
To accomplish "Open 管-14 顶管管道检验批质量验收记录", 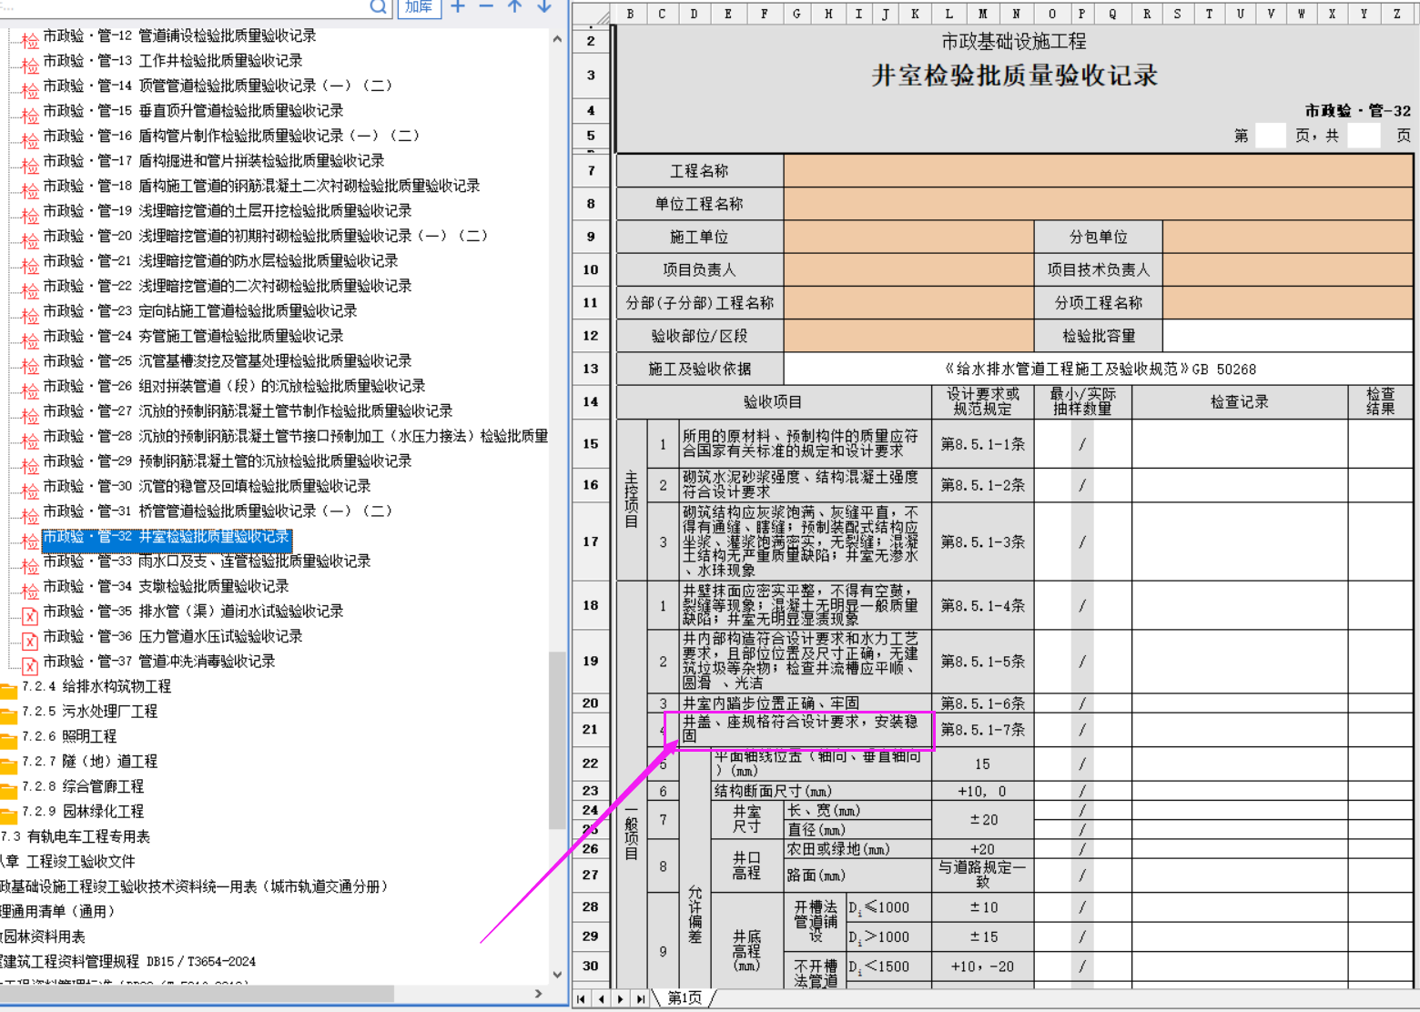I will tap(218, 86).
